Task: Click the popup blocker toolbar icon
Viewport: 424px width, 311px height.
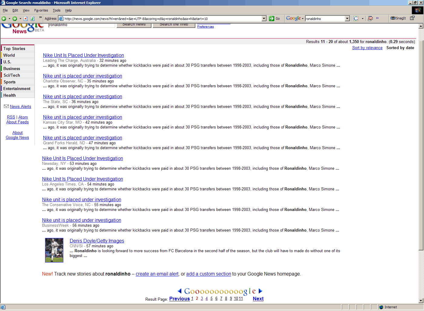Action: 370,18
